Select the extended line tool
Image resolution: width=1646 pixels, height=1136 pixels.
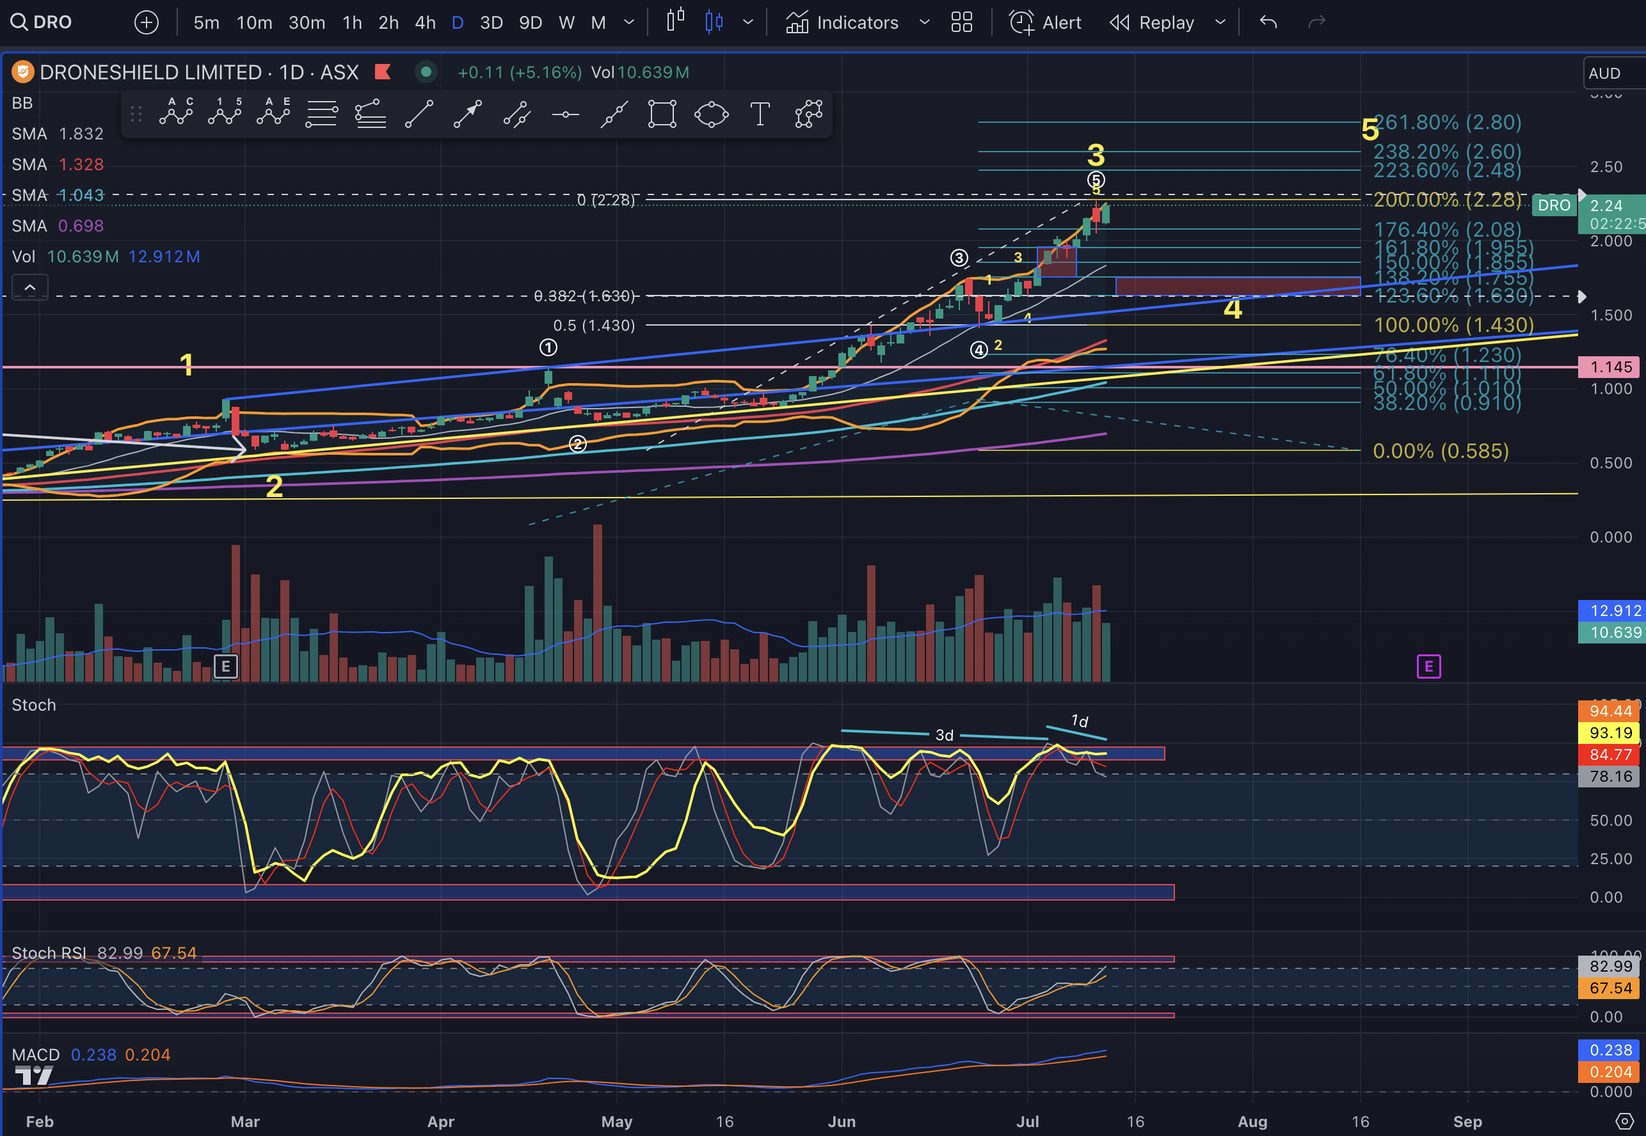click(x=614, y=114)
